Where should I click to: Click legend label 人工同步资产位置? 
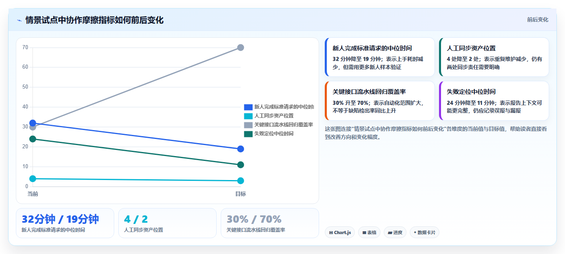coord(274,116)
